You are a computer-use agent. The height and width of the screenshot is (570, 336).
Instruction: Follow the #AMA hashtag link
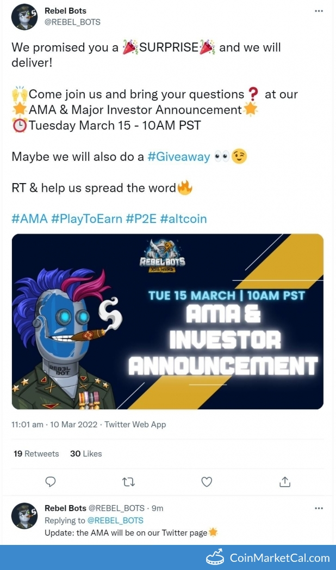tap(29, 219)
